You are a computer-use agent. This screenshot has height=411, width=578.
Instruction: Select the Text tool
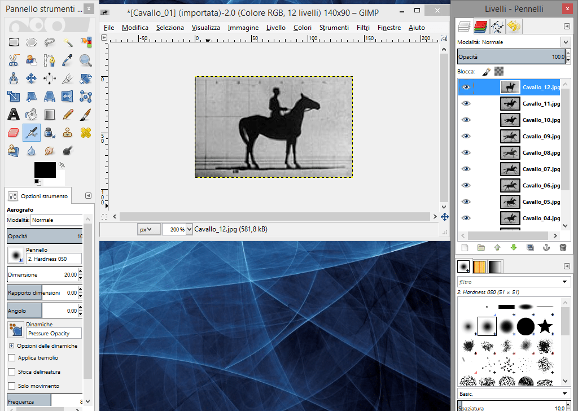[x=14, y=114]
